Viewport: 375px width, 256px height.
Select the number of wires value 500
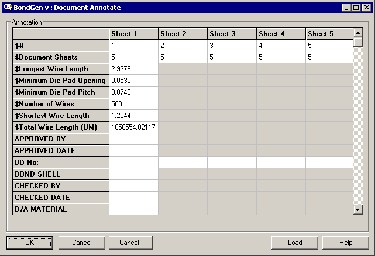pyautogui.click(x=134, y=104)
